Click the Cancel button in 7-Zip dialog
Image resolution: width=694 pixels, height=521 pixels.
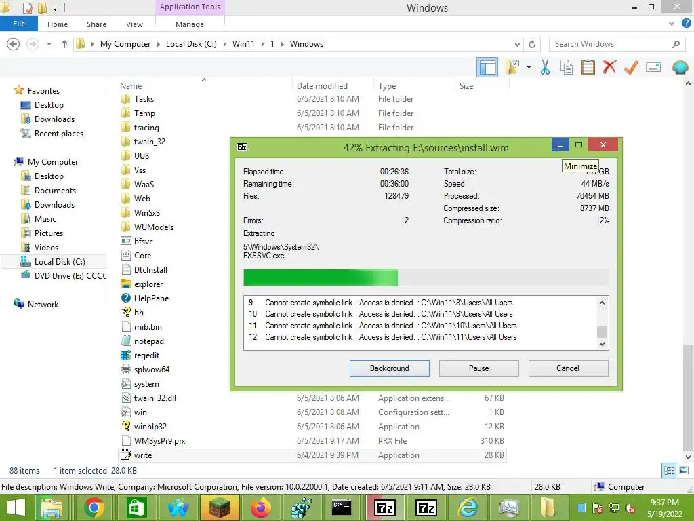point(568,368)
